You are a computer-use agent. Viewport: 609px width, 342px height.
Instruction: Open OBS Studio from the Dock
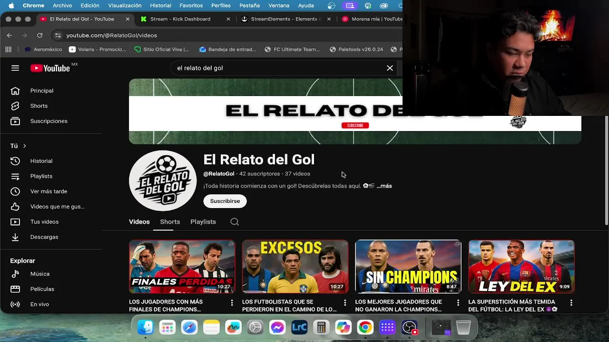click(409, 327)
